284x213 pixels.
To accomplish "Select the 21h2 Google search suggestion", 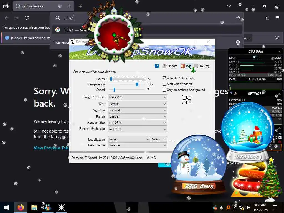I will 147,30.
